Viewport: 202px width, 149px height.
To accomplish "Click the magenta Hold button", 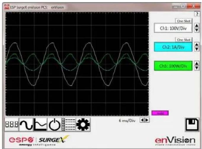I will tap(160, 113).
